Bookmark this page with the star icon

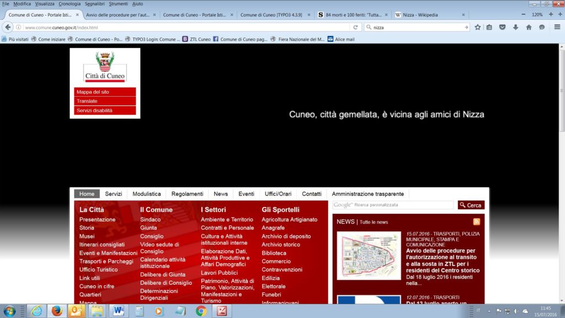(x=477, y=28)
